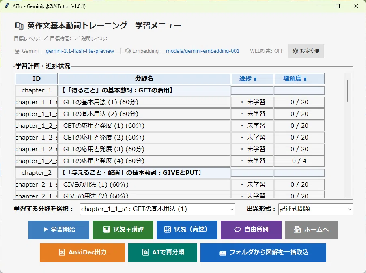Select the chapter_2 ID cell
Viewport: 366px width, 273px height.
[37, 173]
